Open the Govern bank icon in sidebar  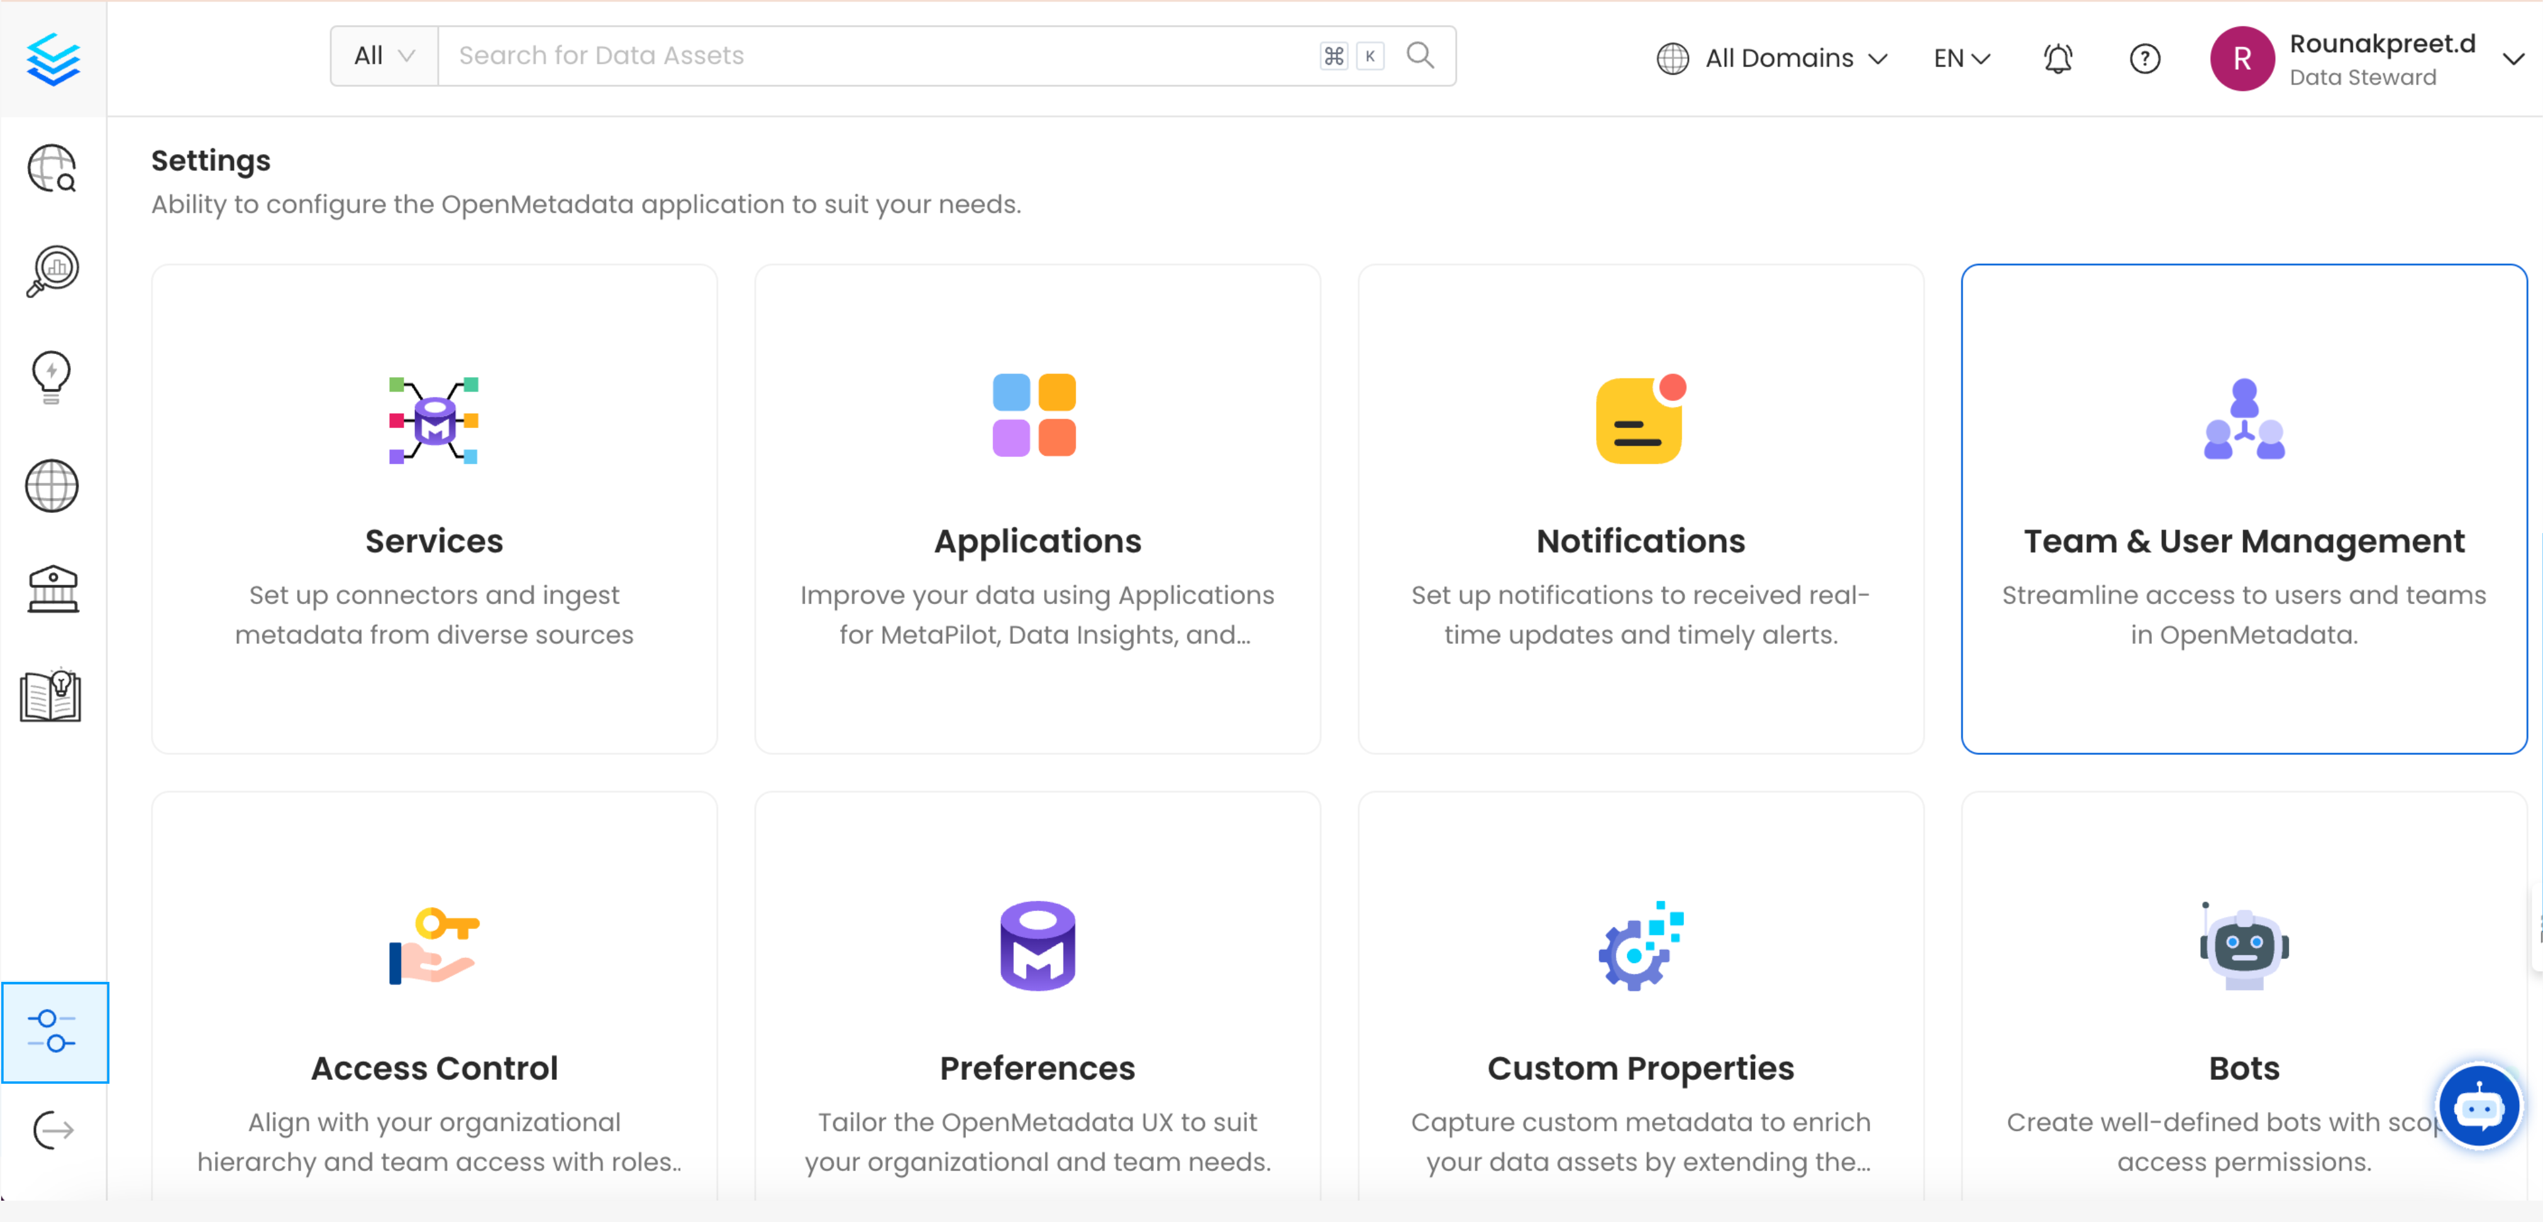click(52, 588)
